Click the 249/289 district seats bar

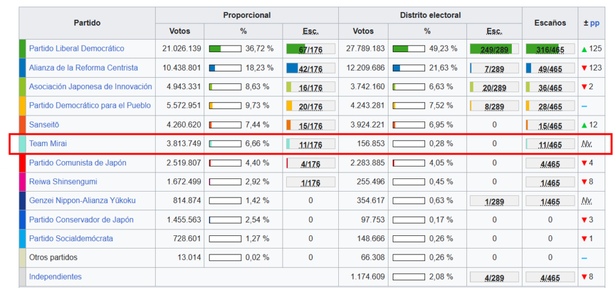(x=494, y=49)
